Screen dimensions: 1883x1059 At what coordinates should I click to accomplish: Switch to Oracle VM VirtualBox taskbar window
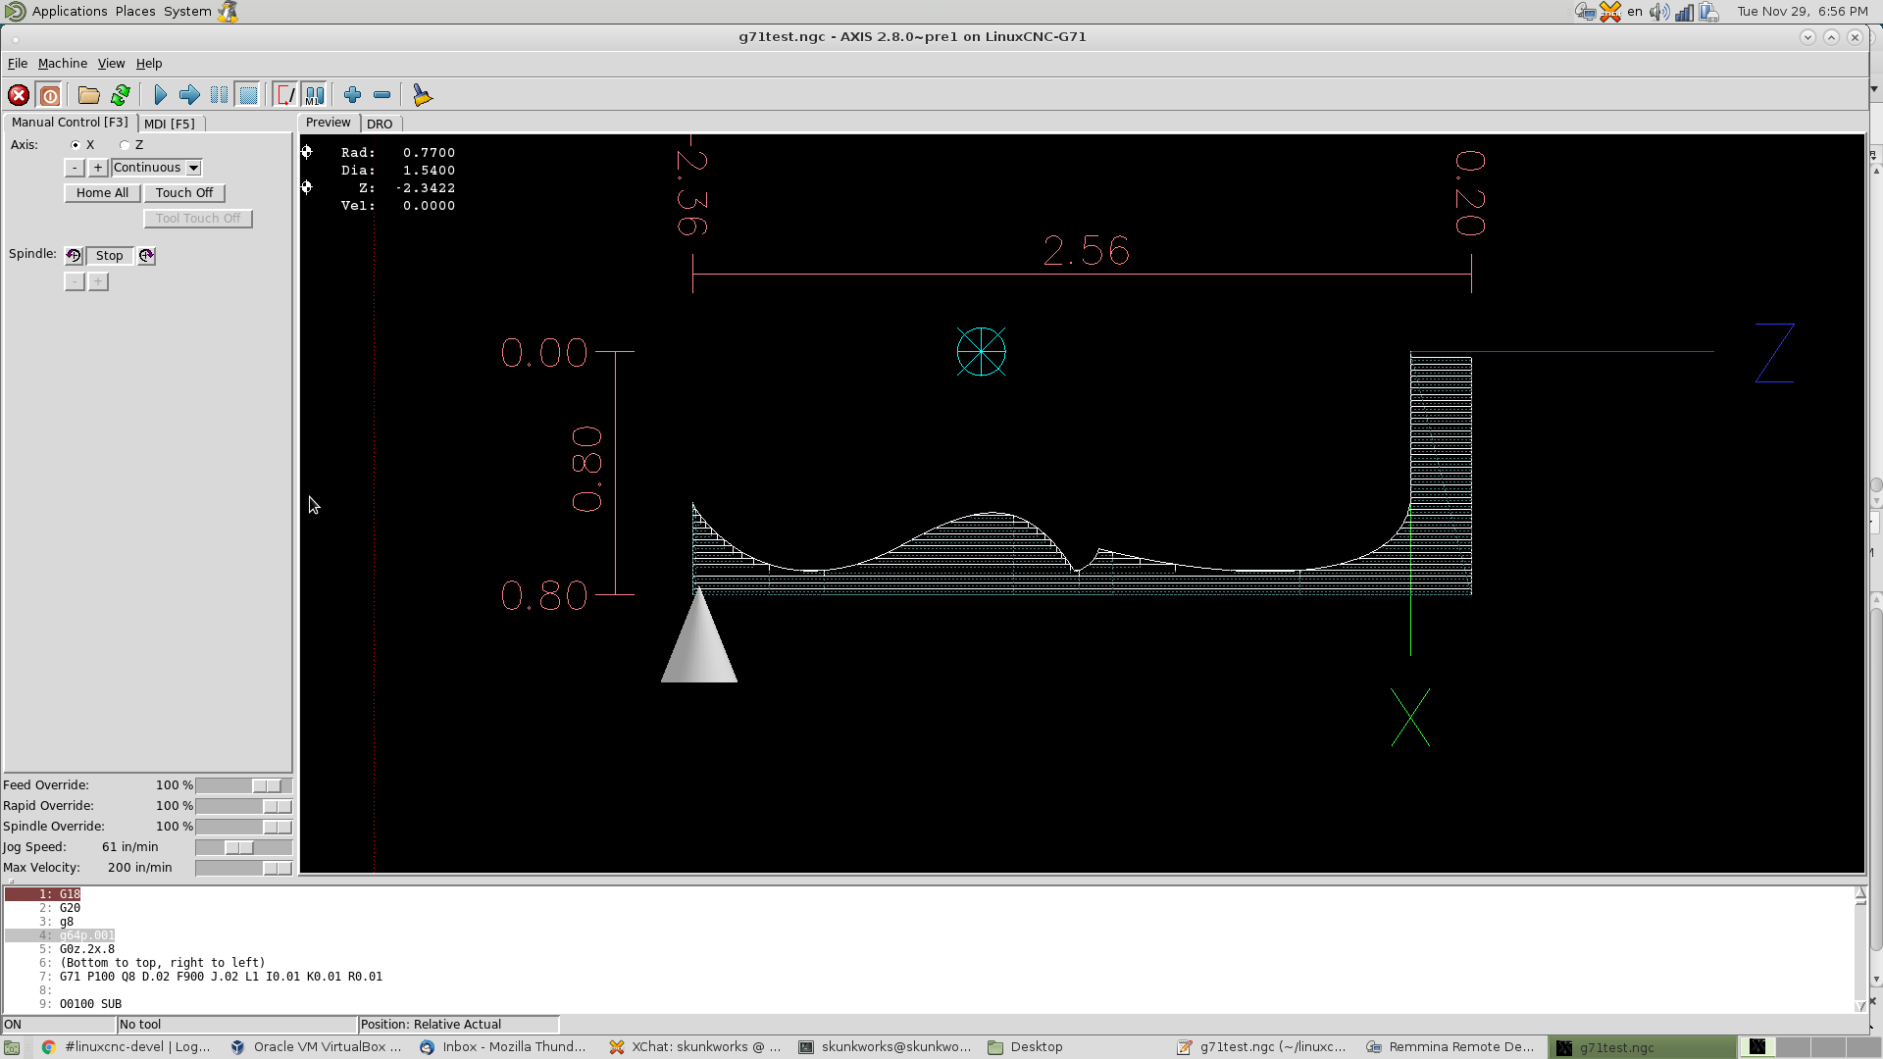click(x=317, y=1047)
